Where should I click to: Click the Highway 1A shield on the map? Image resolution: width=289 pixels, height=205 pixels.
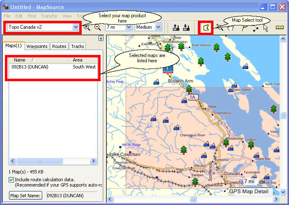tap(193, 97)
